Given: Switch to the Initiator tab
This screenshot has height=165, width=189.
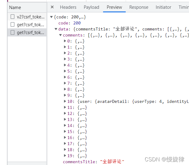Looking at the screenshot, I should tap(163, 7).
